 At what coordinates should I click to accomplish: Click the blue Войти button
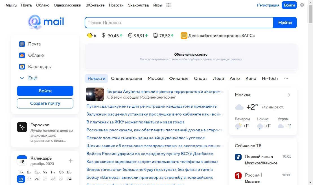tap(45, 91)
